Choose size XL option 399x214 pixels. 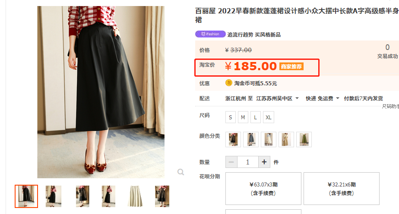coord(269,117)
